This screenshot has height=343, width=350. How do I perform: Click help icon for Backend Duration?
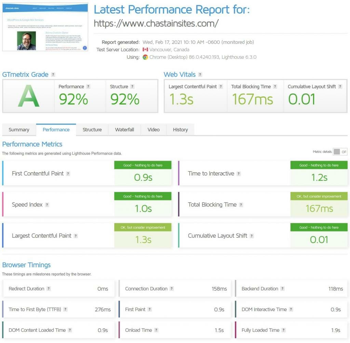pyautogui.click(x=282, y=289)
